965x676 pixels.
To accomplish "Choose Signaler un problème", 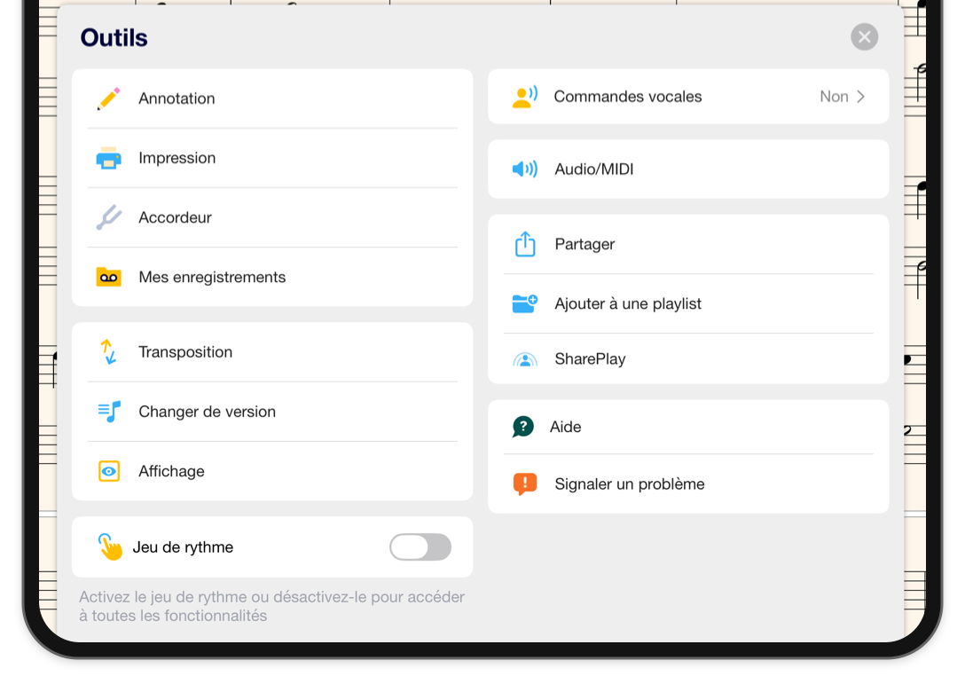I will (x=688, y=483).
